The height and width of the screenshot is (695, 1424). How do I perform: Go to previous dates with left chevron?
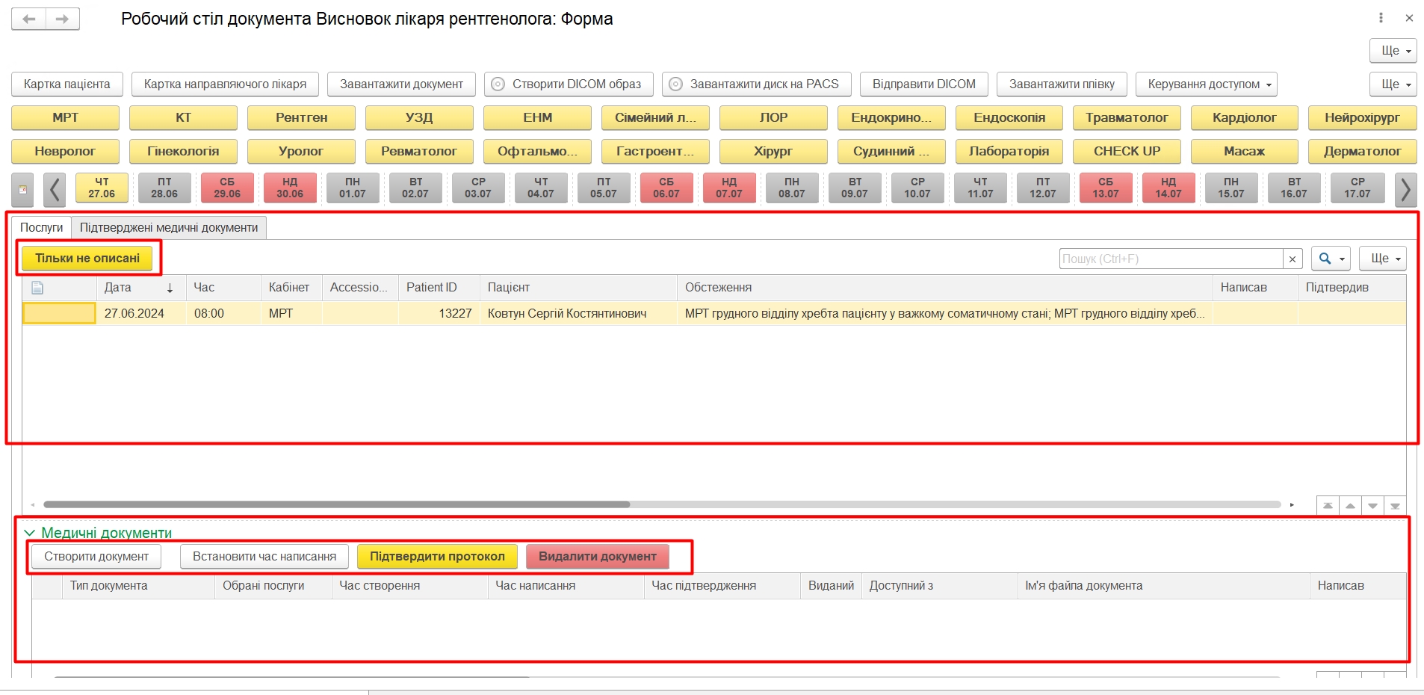pyautogui.click(x=55, y=189)
